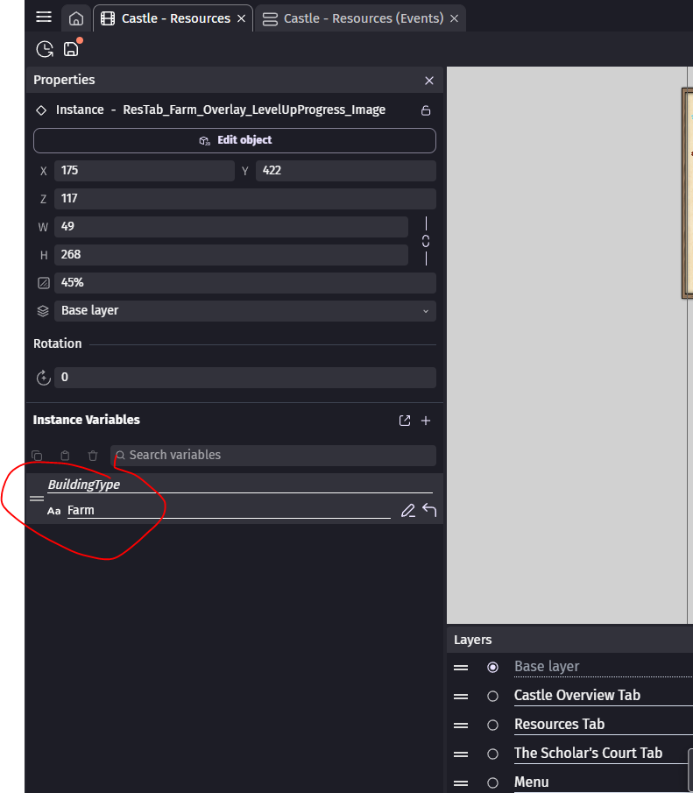Viewport: 693px width, 793px height.
Task: Click the layer stack icon
Action: [x=43, y=311]
